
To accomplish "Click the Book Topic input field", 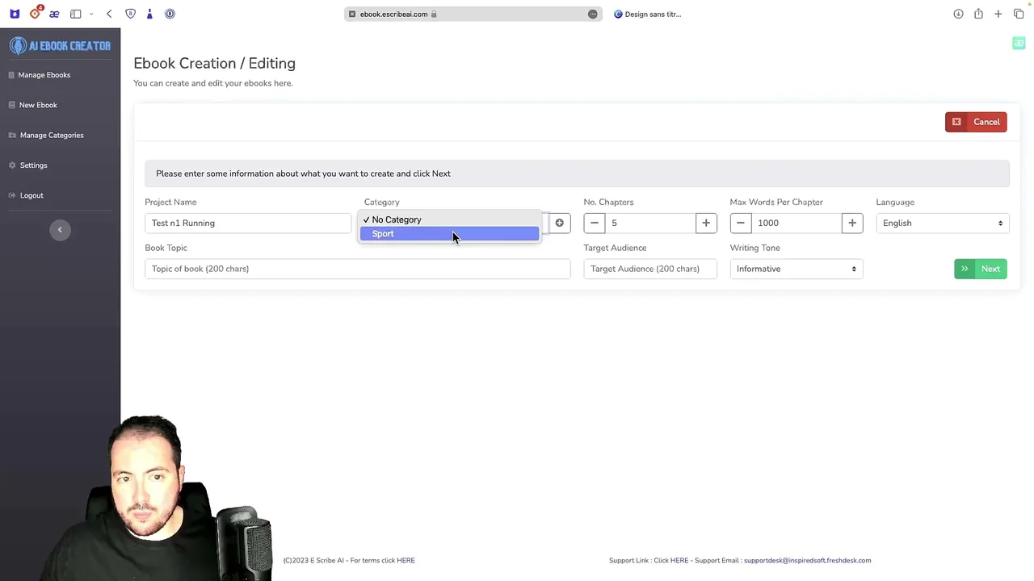I will click(x=358, y=269).
